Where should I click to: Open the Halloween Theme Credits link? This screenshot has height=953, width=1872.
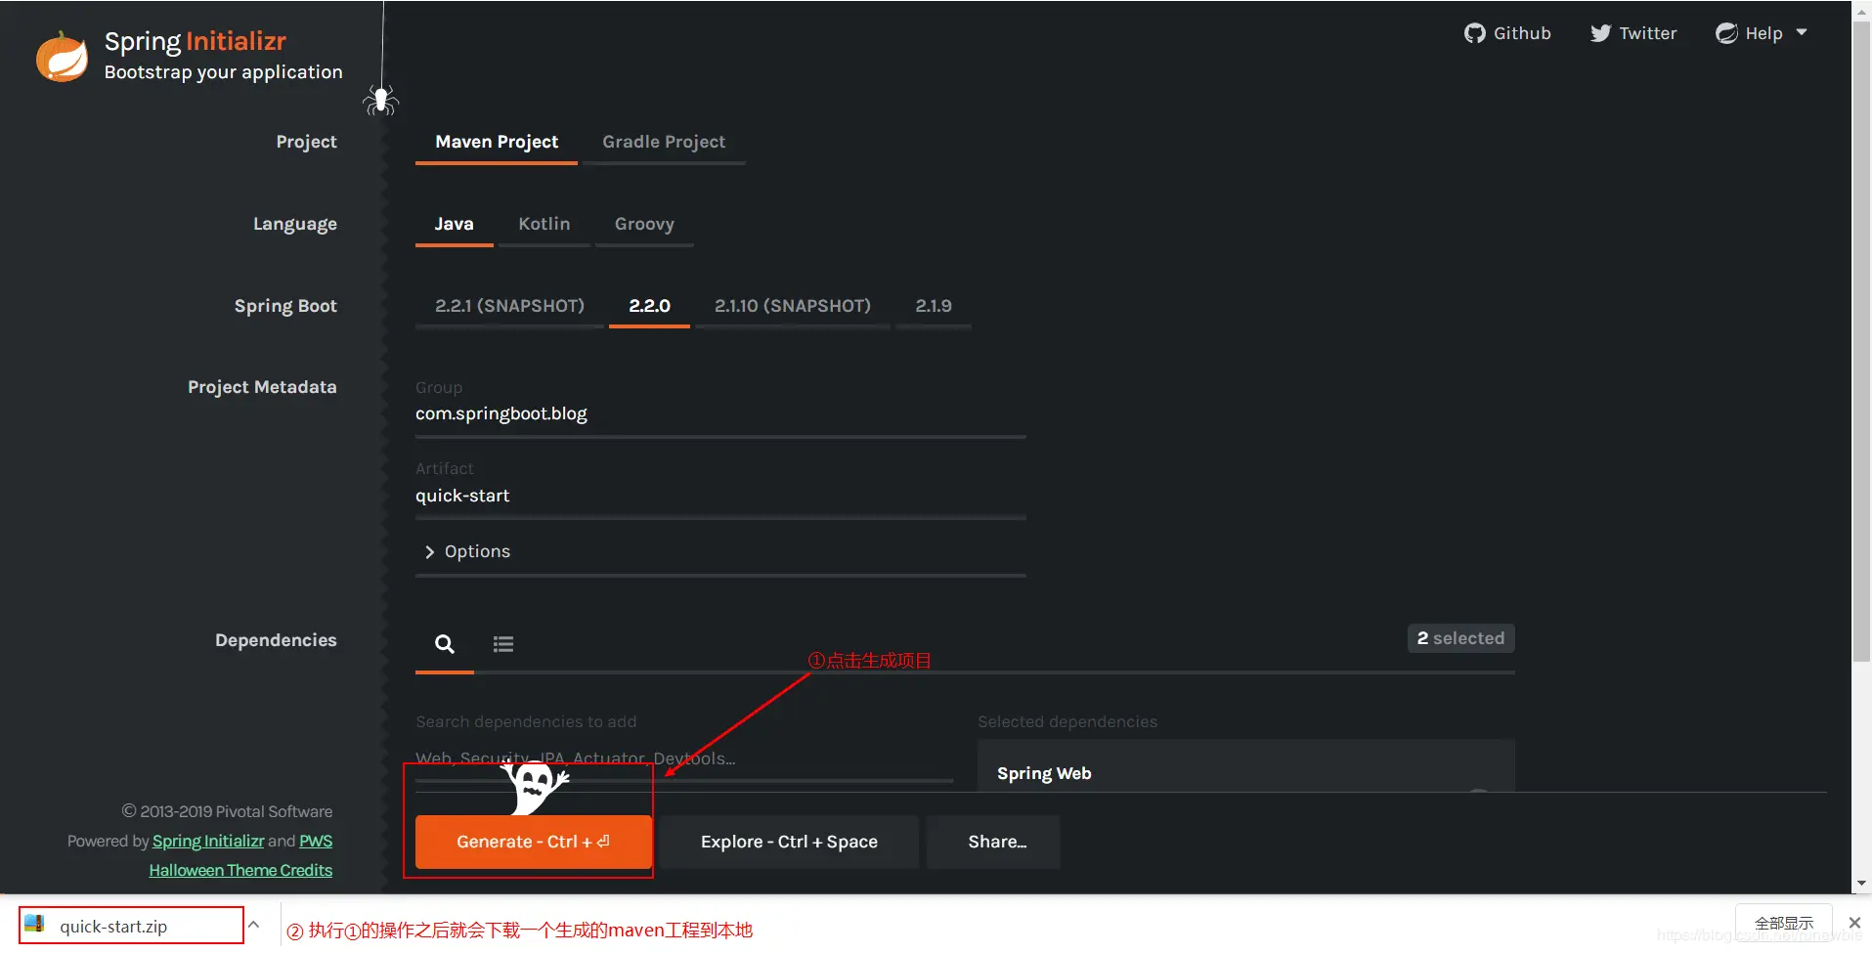click(240, 870)
